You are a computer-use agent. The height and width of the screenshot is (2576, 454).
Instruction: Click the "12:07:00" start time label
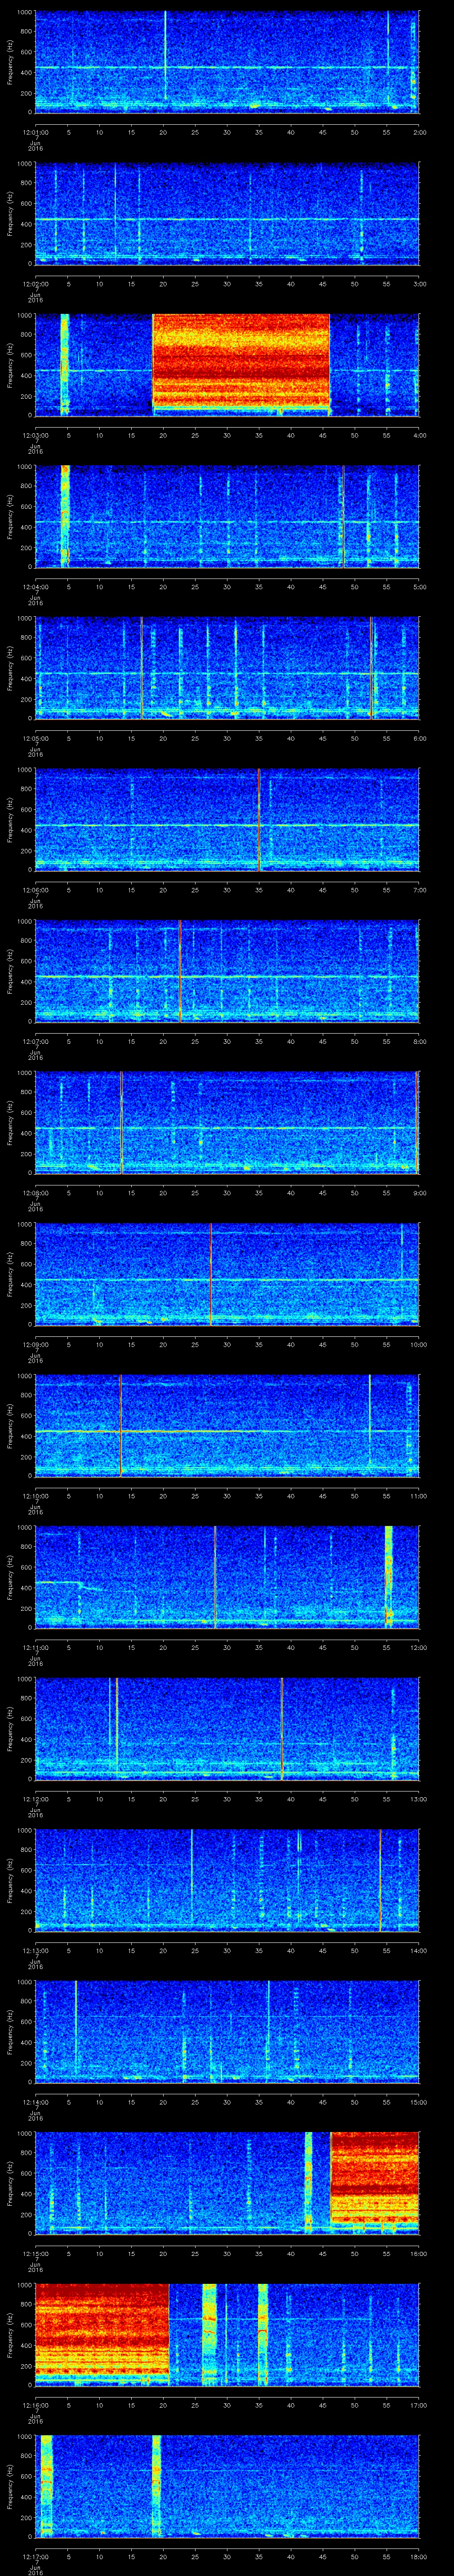pyautogui.click(x=36, y=1041)
